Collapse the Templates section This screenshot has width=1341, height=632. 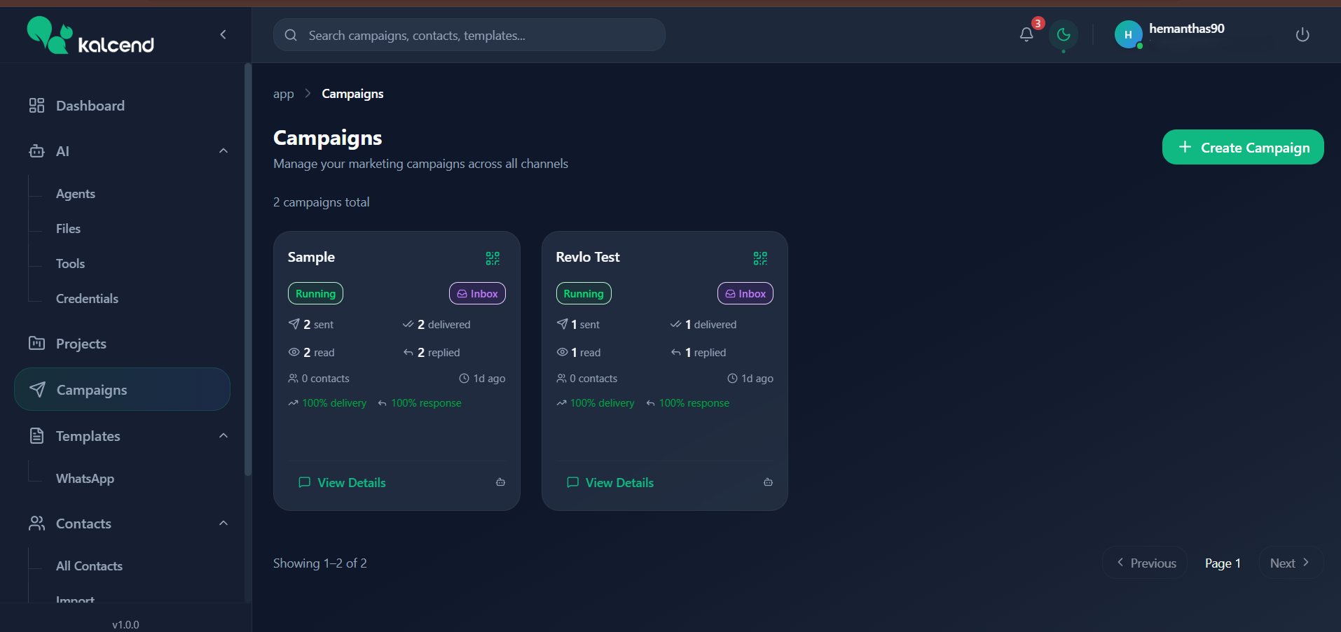[223, 435]
